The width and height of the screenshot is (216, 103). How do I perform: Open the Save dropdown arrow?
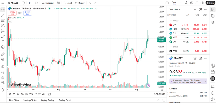tap(181, 3)
